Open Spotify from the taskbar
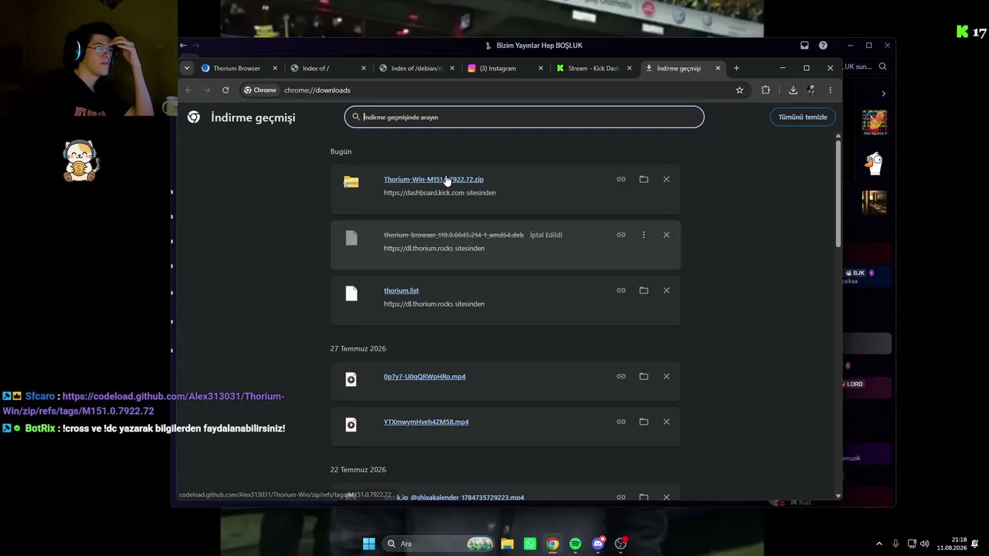 coord(575,544)
